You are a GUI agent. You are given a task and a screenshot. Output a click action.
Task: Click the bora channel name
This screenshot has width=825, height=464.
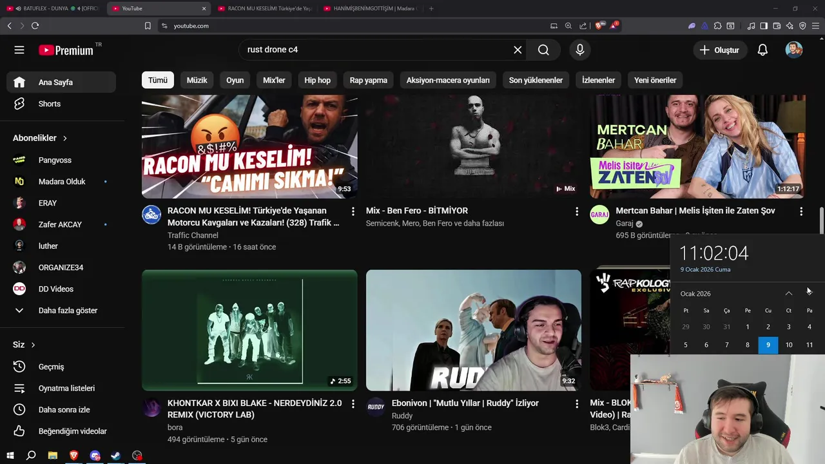(175, 427)
